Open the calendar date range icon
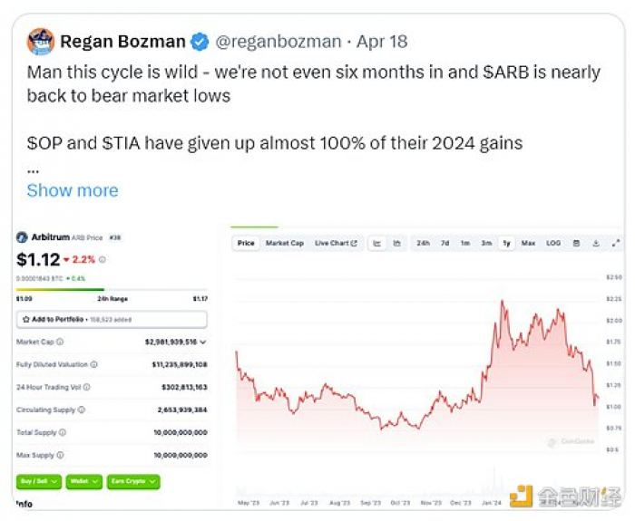This screenshot has width=635, height=521. pos(576,243)
